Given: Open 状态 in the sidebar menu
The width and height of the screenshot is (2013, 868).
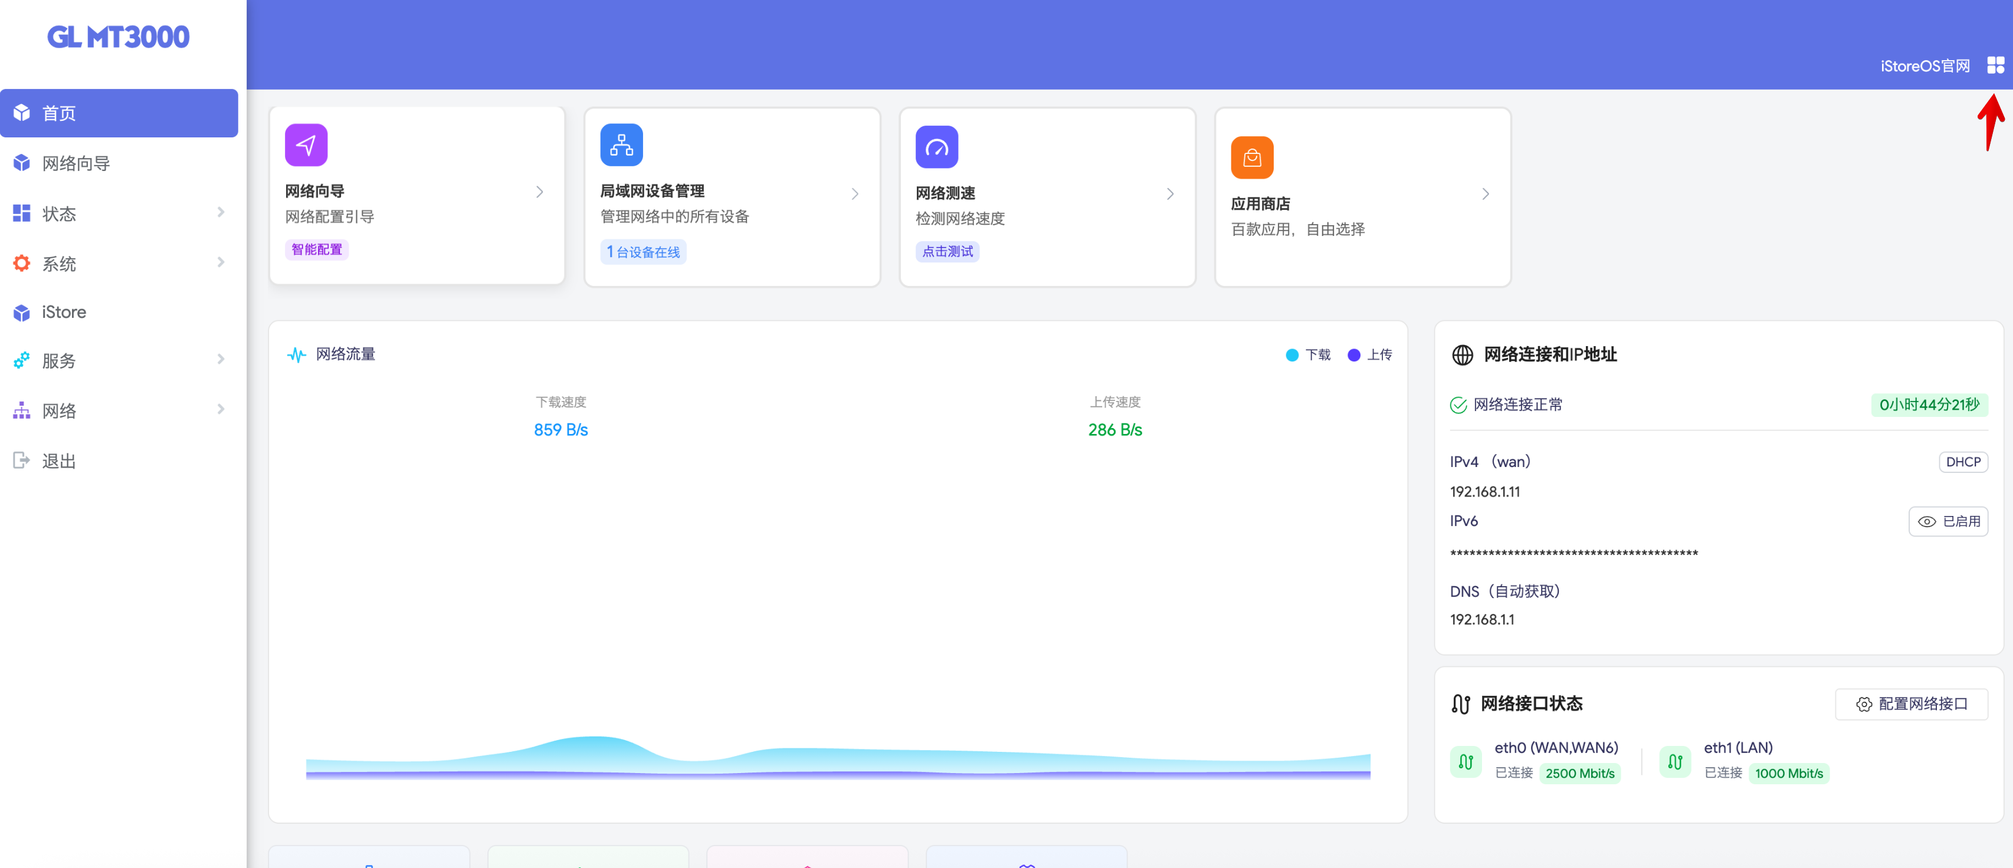Looking at the screenshot, I should (x=119, y=213).
